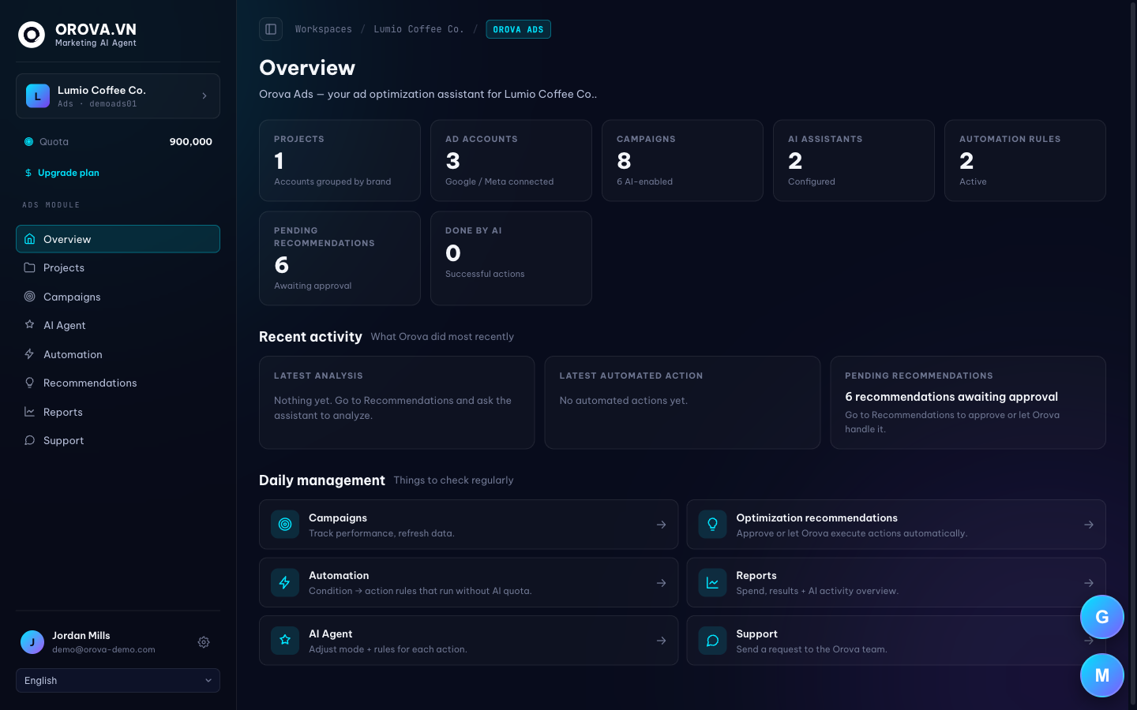Viewport: 1137px width, 710px height.
Task: Click the Workspaces breadcrumb link
Action: click(324, 29)
